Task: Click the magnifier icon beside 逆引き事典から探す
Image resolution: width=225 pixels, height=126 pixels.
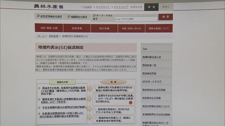Action: [38, 16]
